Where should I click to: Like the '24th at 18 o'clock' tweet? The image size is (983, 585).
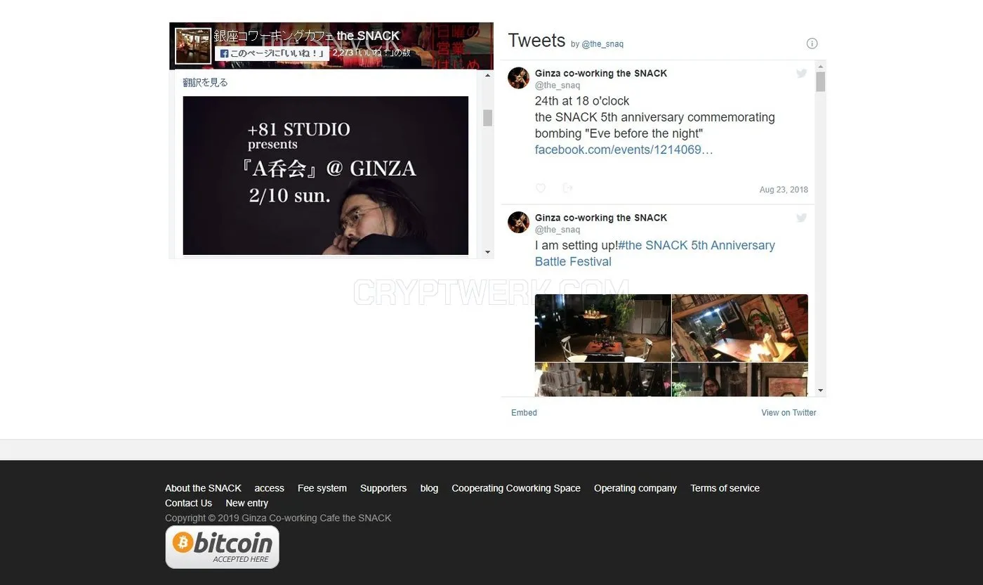click(541, 188)
